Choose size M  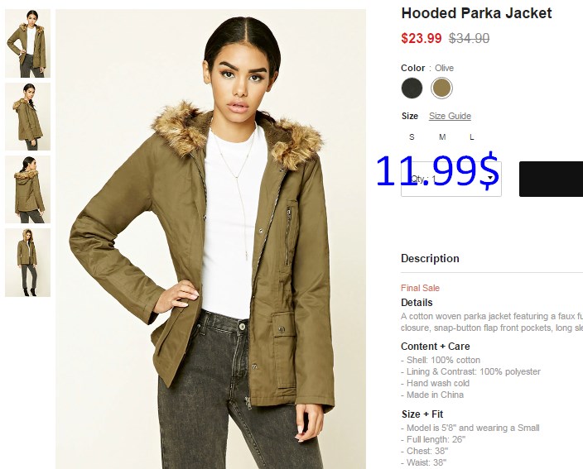click(x=442, y=137)
